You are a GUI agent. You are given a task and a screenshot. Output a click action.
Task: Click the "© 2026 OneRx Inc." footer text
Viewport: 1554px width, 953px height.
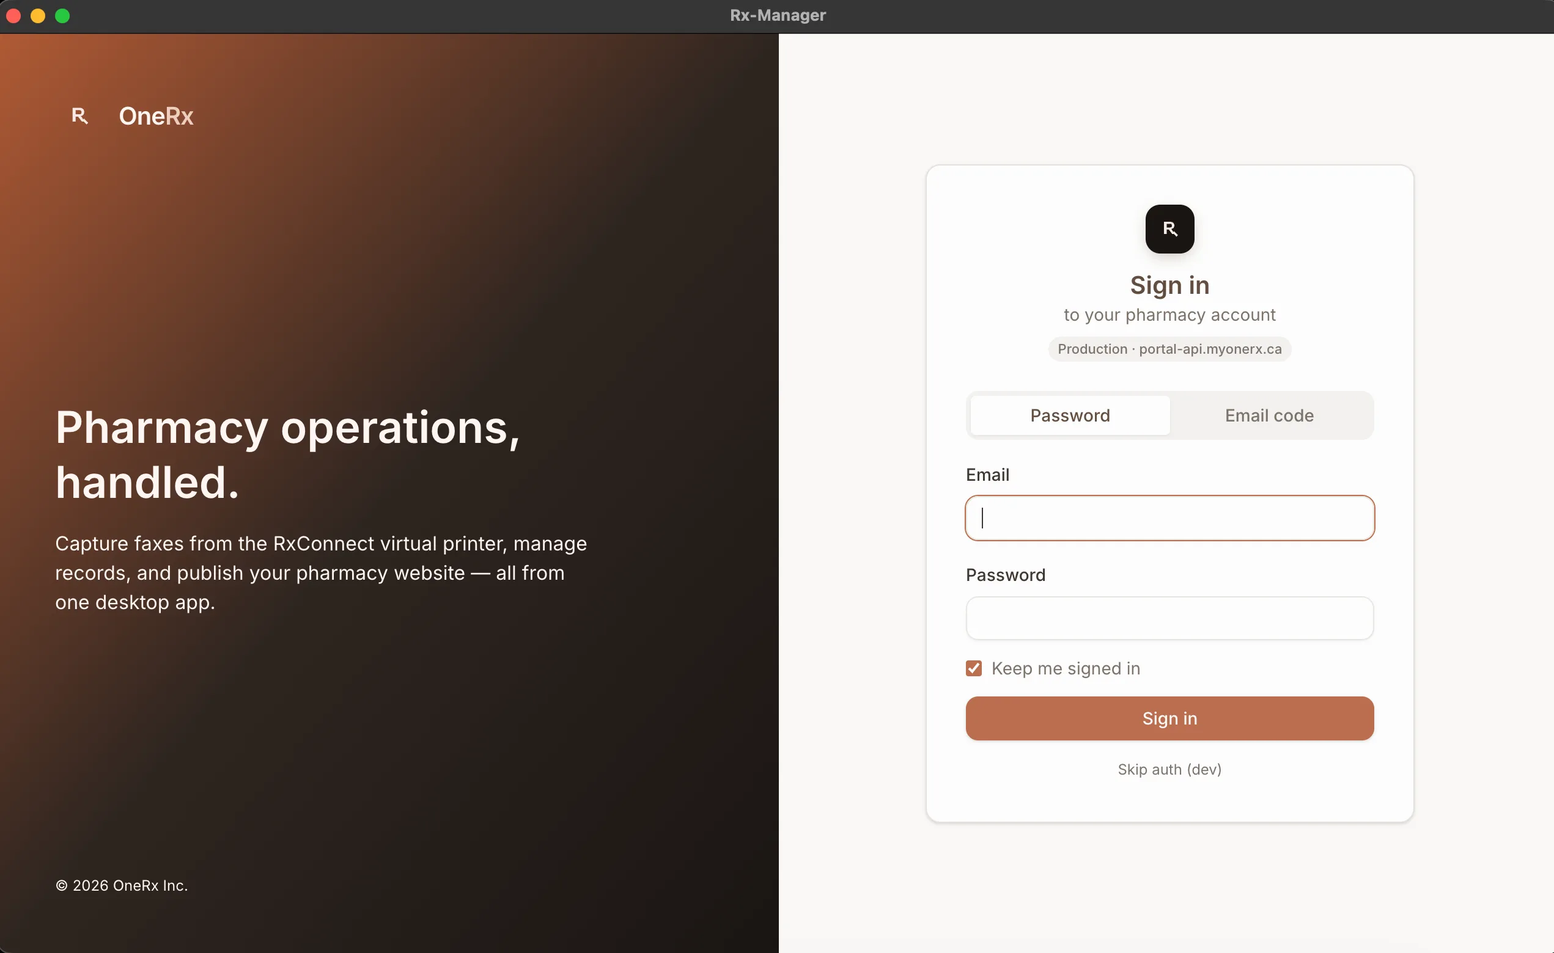[x=122, y=886]
